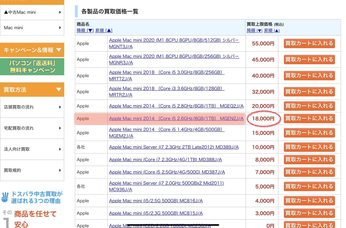The image size is (346, 228).
Task: Sort 買取上限価格 descending with 降順[▼]
Action: tap(255, 31)
